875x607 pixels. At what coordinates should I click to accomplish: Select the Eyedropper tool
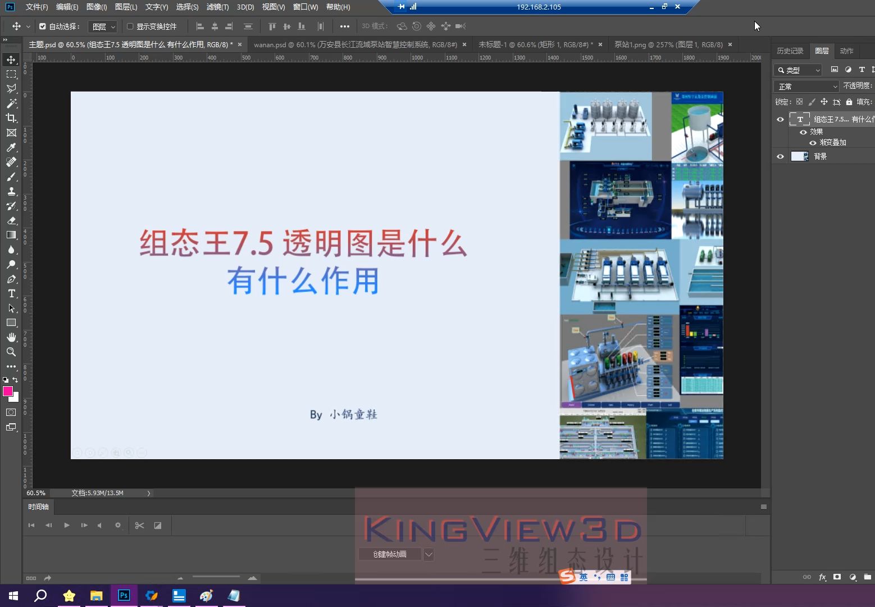pos(11,147)
